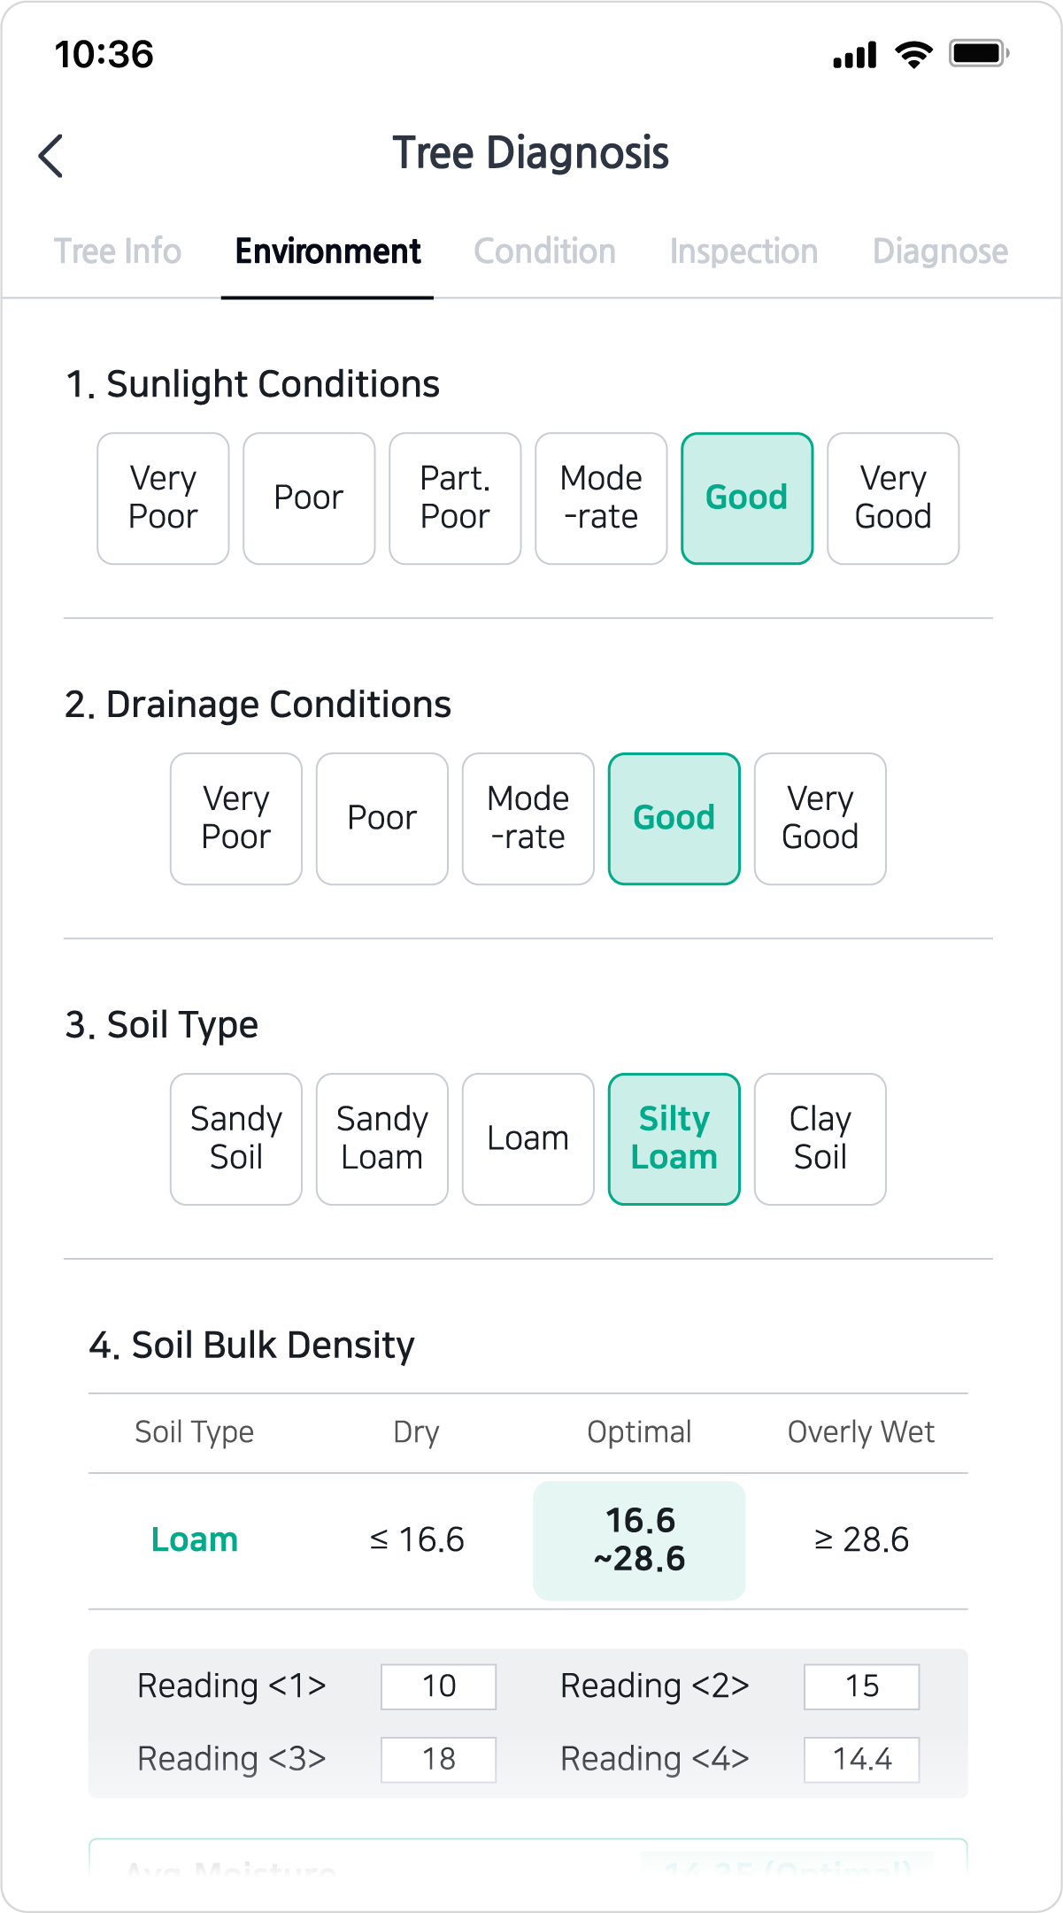Tap the cellular signal icon

pyautogui.click(x=854, y=55)
